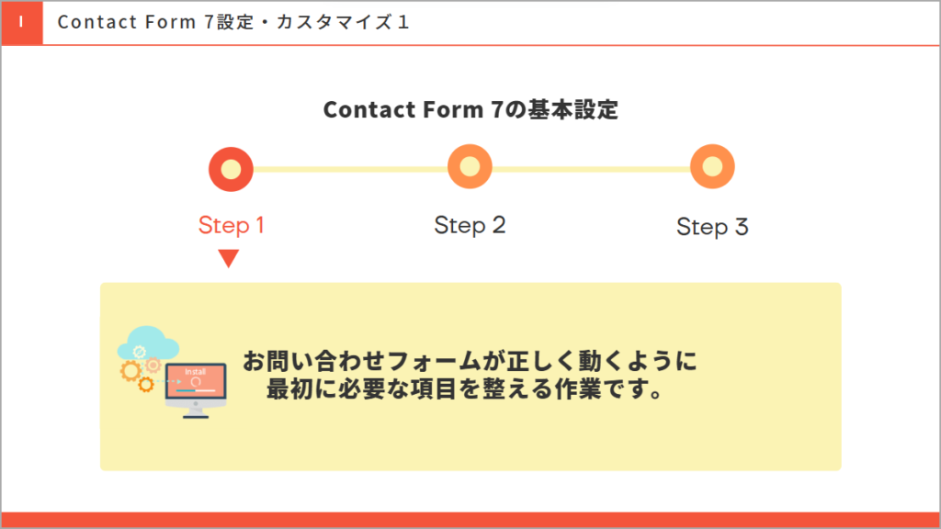Click the small dark-orange gear icon

(146, 385)
